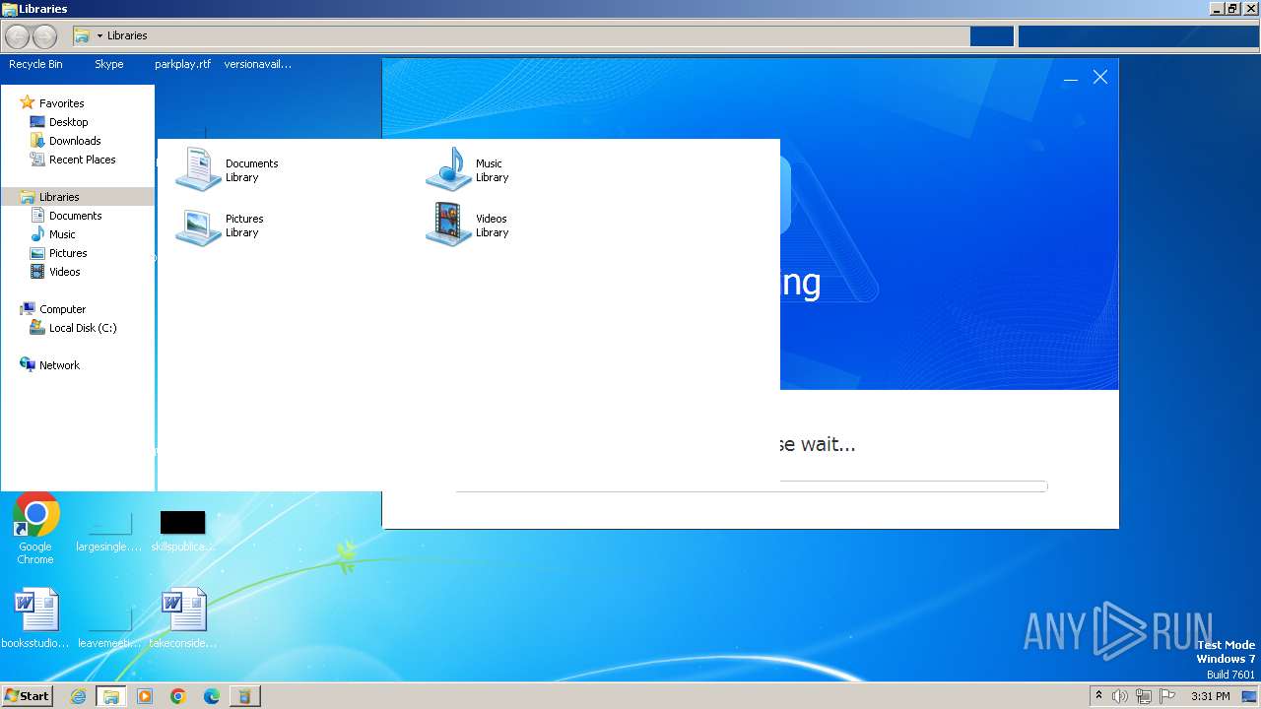Minimize the Libraries window
Screen dimensions: 1261x709
point(1216,9)
